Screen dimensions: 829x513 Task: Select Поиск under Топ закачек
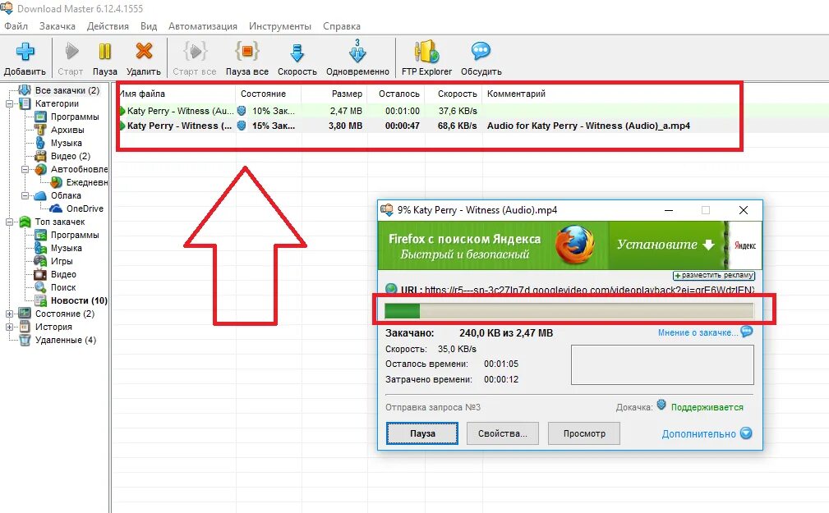point(63,287)
